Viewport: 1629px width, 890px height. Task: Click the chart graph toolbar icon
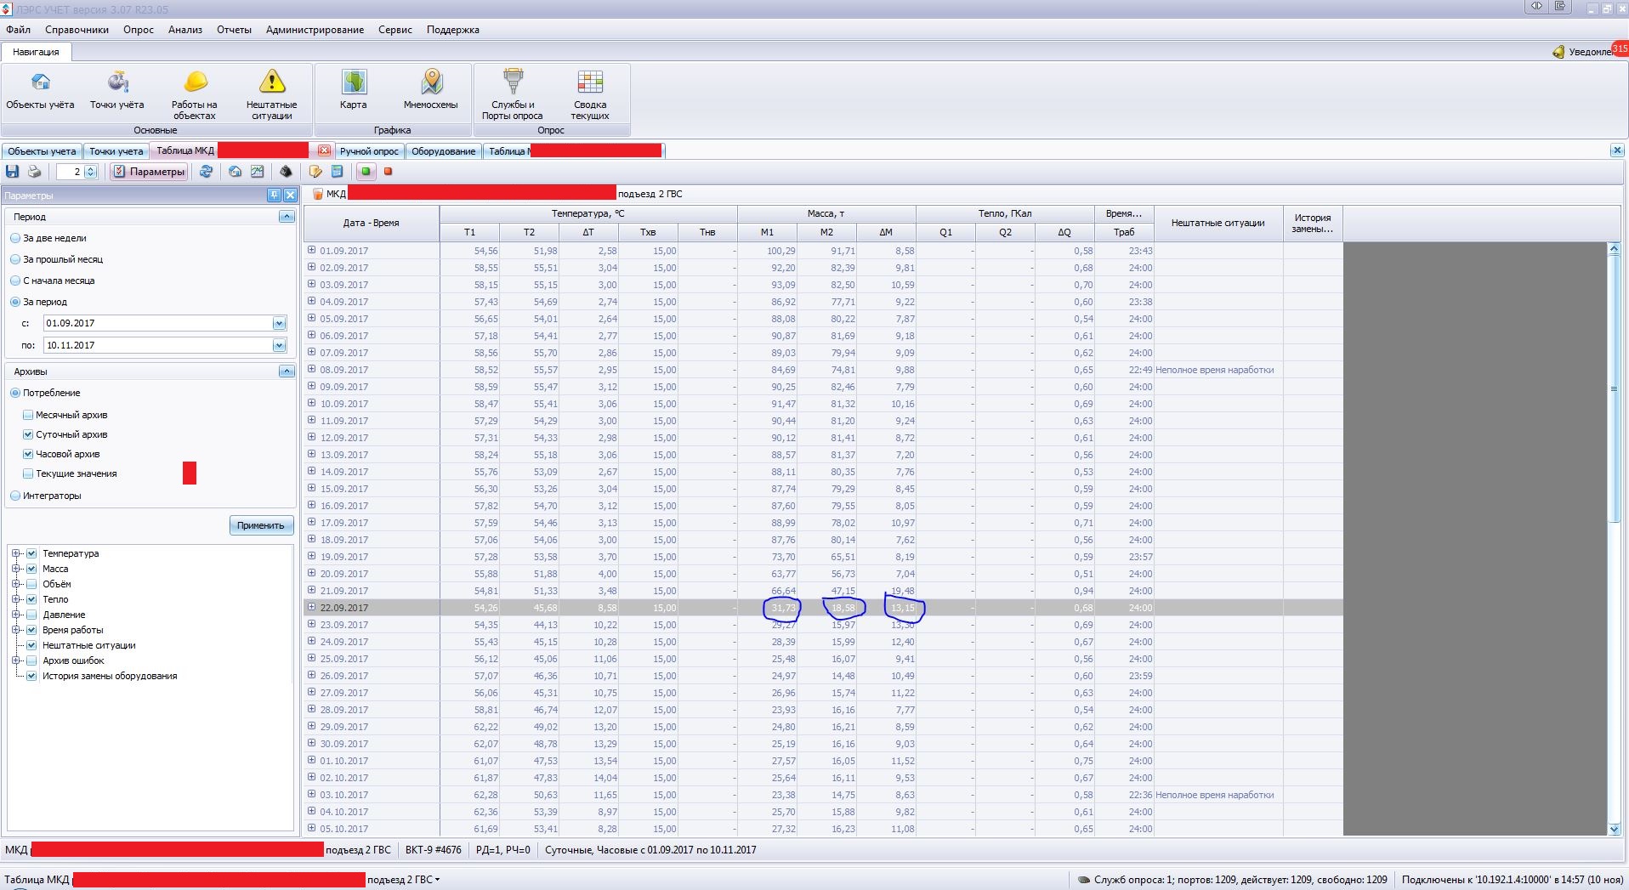(x=258, y=172)
